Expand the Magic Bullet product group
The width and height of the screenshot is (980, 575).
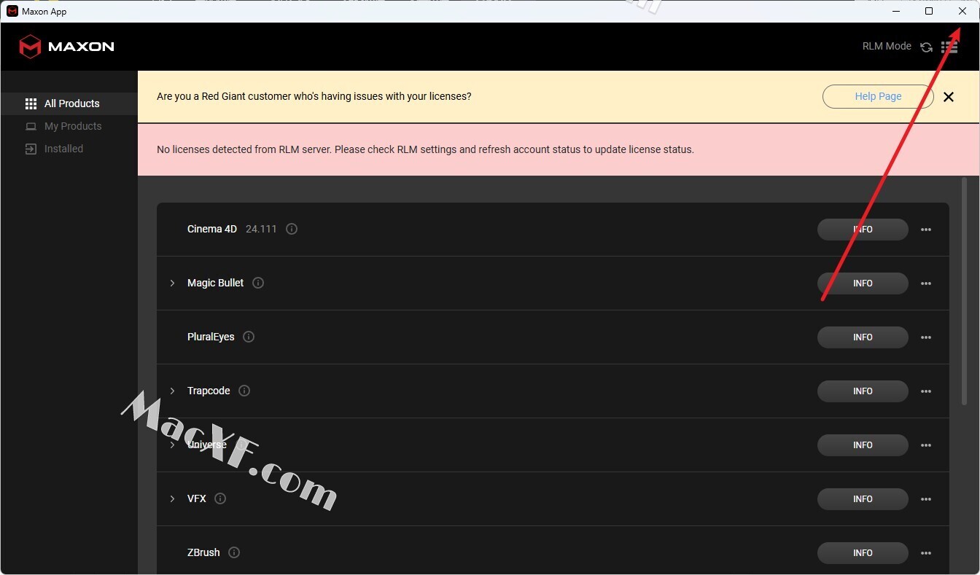pos(172,283)
